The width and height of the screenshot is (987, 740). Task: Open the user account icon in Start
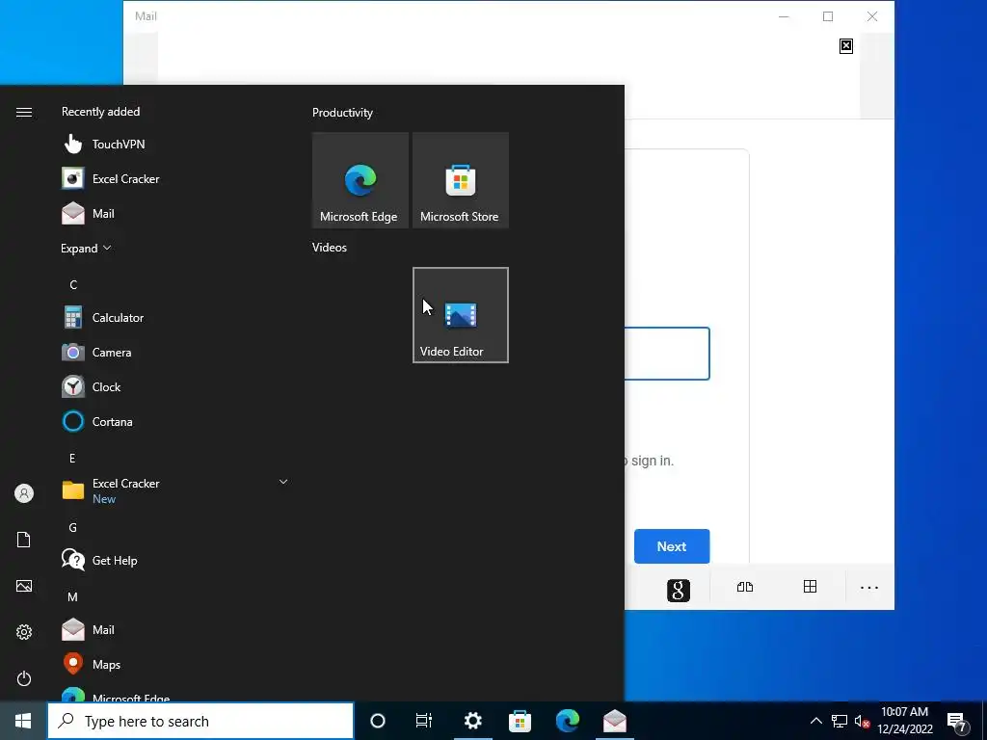click(x=24, y=493)
